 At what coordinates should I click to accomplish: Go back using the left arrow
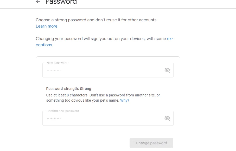point(38,2)
